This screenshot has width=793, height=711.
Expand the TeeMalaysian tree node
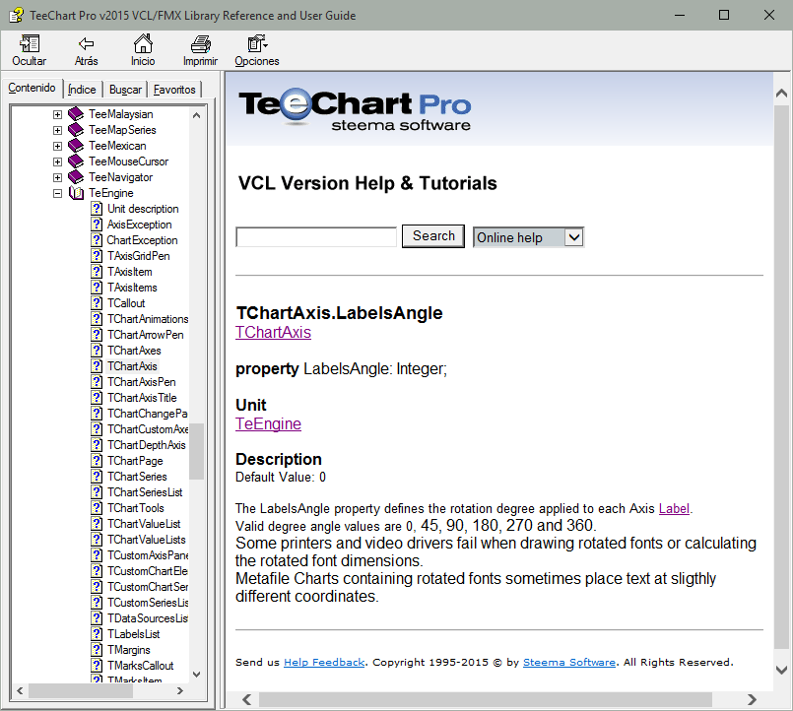pyautogui.click(x=58, y=114)
